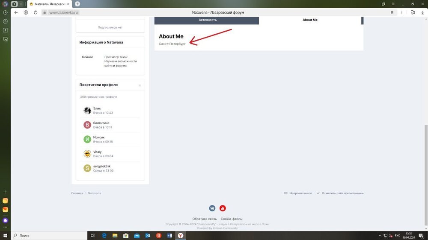Image resolution: width=428 pixels, height=240 pixels.
Task: Close the Natavana browser tab
Action: [x=68, y=4]
